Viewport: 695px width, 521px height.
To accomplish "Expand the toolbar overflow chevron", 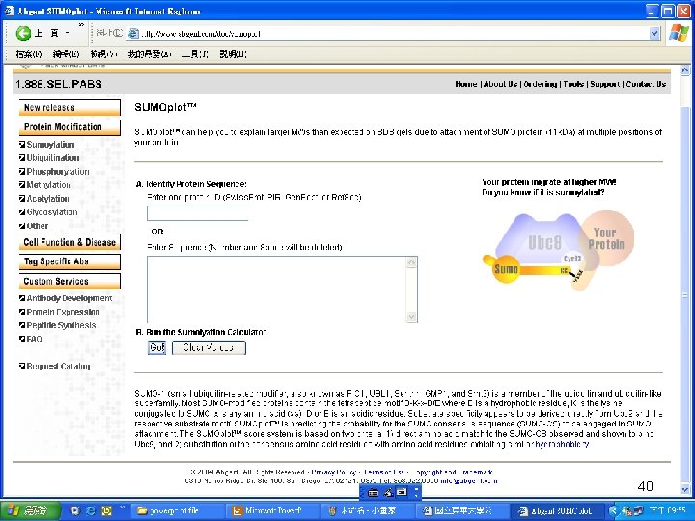I will tap(81, 25).
